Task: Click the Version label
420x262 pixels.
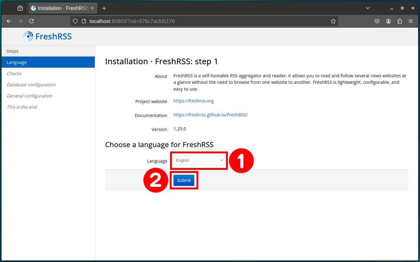Action: click(x=159, y=129)
